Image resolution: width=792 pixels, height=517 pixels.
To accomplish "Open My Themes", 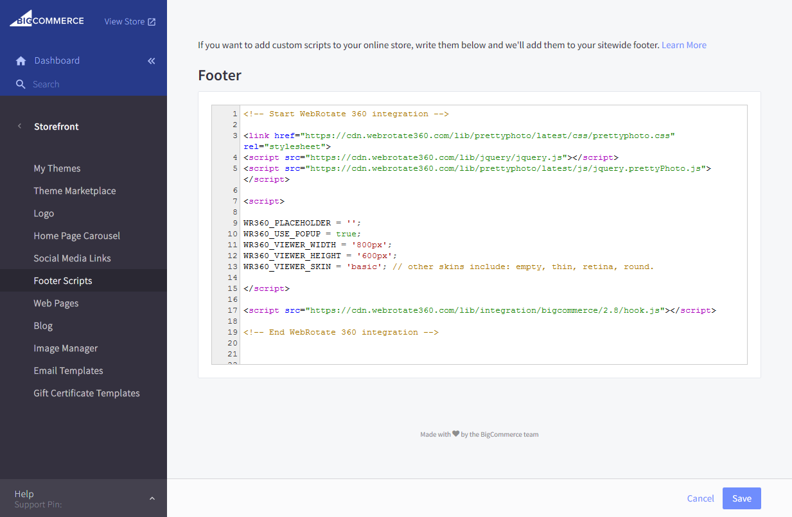I will pos(57,168).
